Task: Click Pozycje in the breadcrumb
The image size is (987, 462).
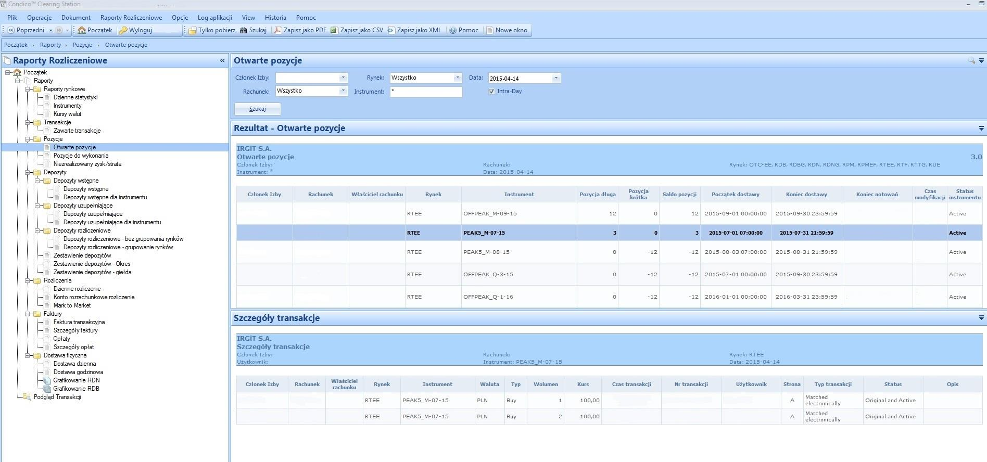Action: pyautogui.click(x=82, y=45)
